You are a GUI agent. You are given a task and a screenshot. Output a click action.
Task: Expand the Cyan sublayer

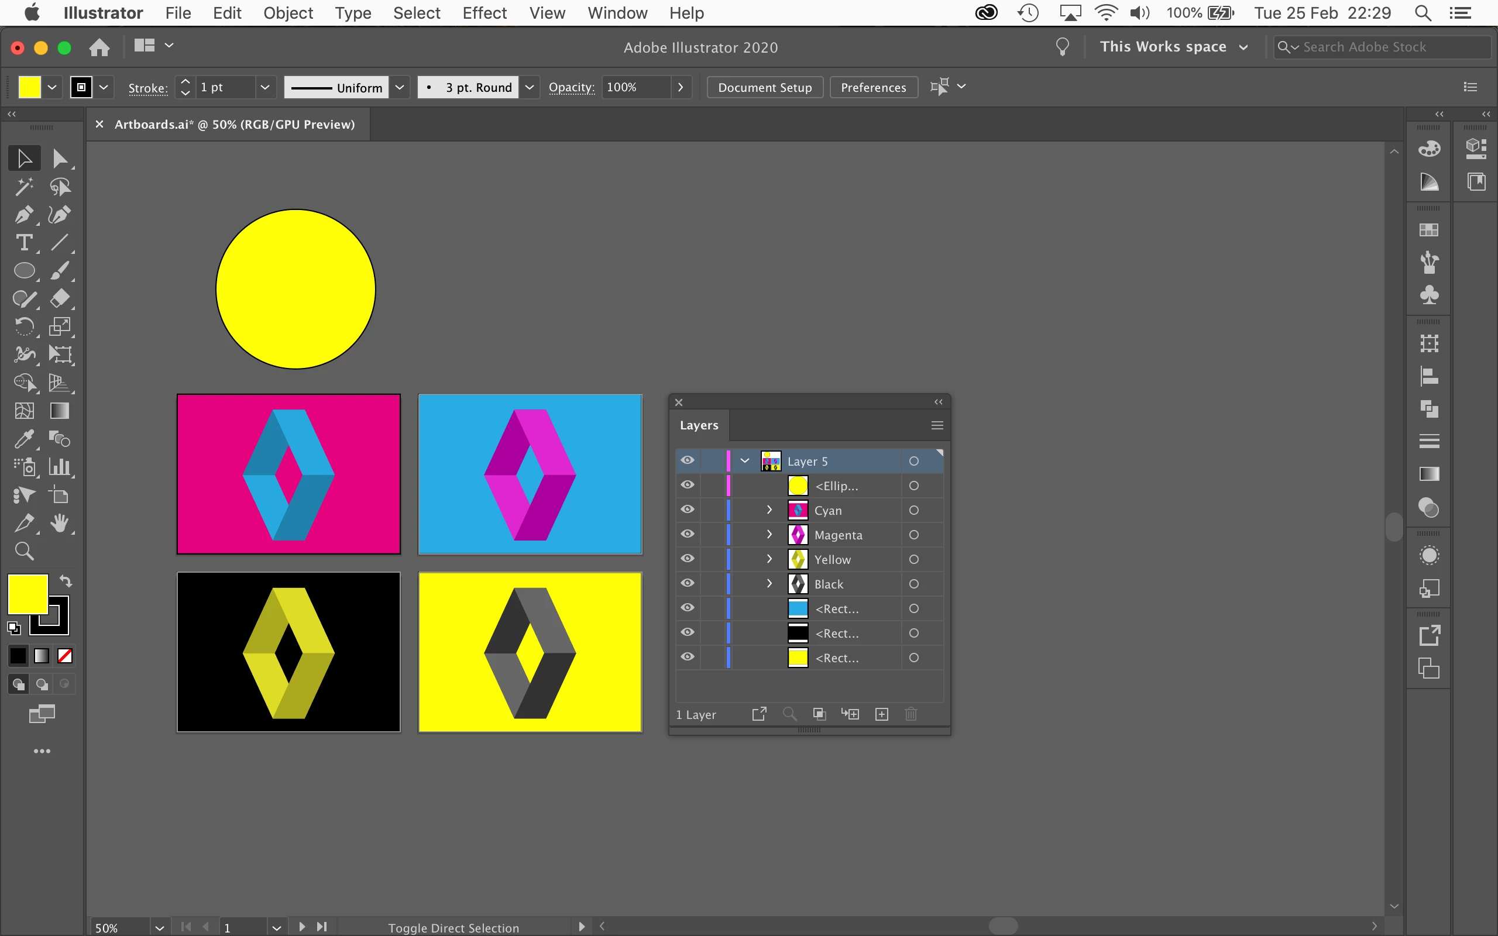[x=769, y=510]
